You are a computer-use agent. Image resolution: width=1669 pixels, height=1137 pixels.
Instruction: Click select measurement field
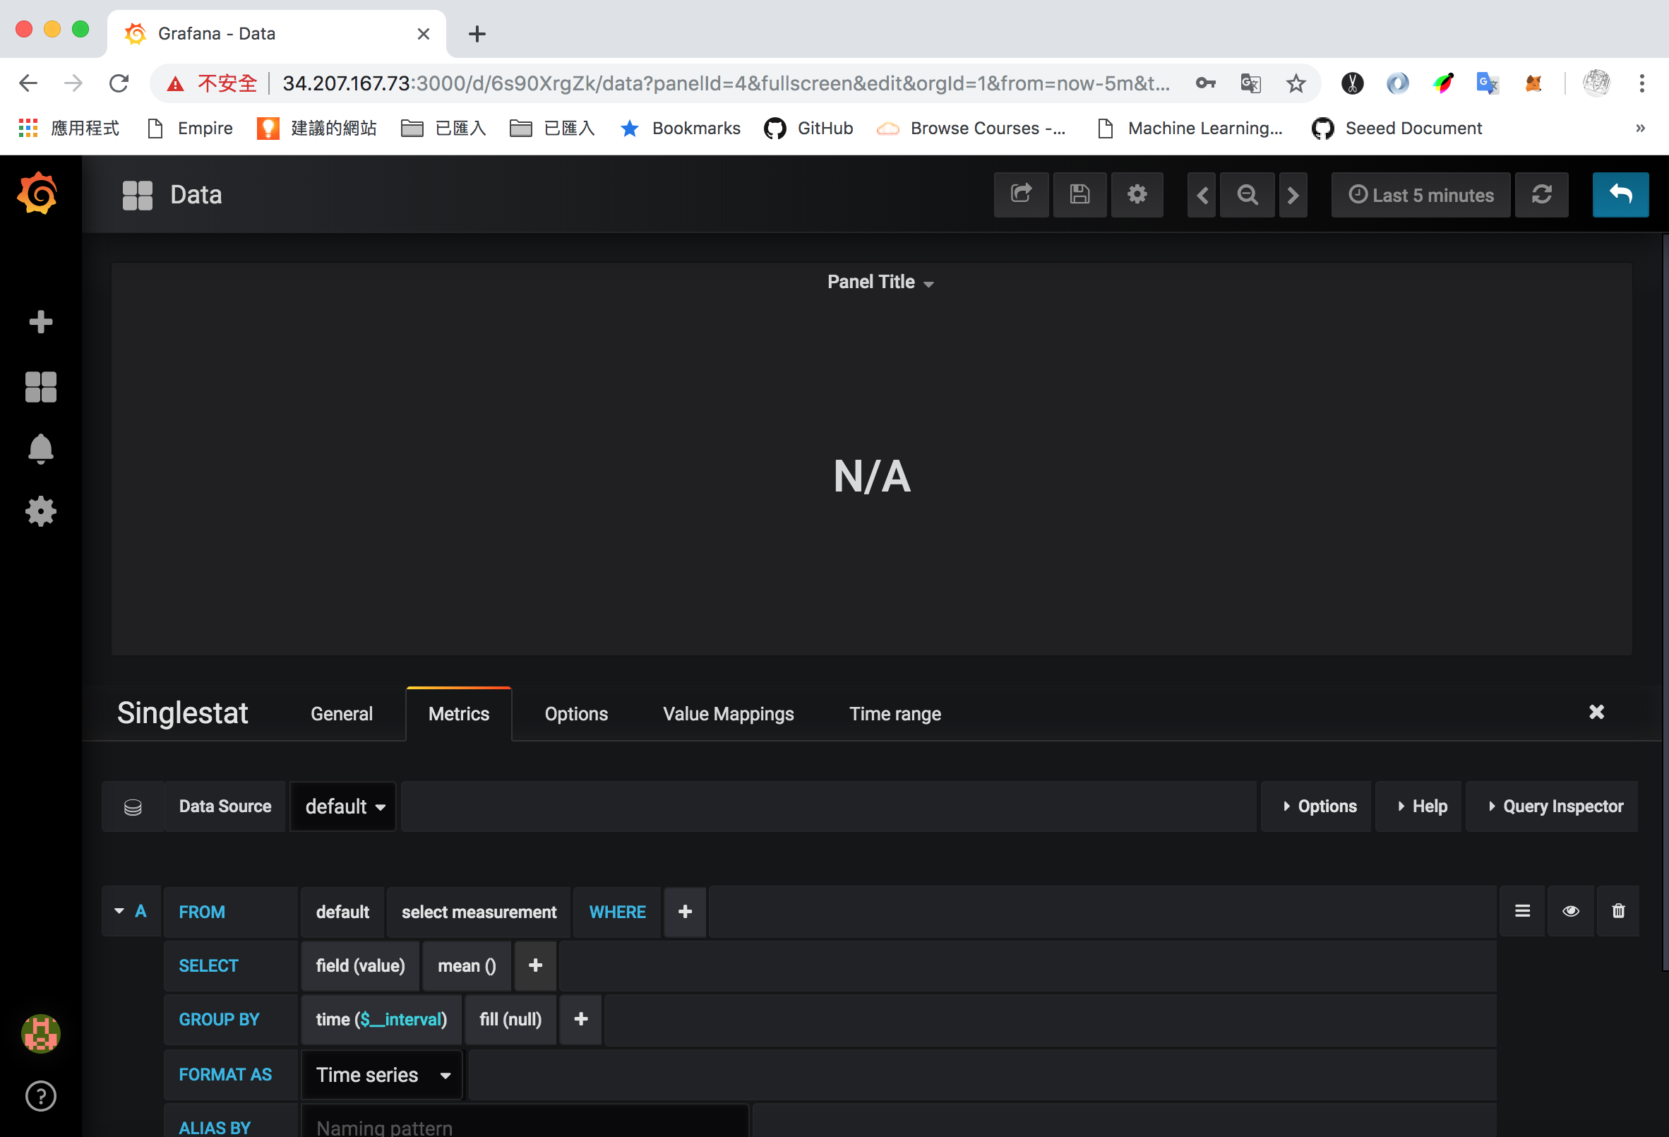click(479, 912)
